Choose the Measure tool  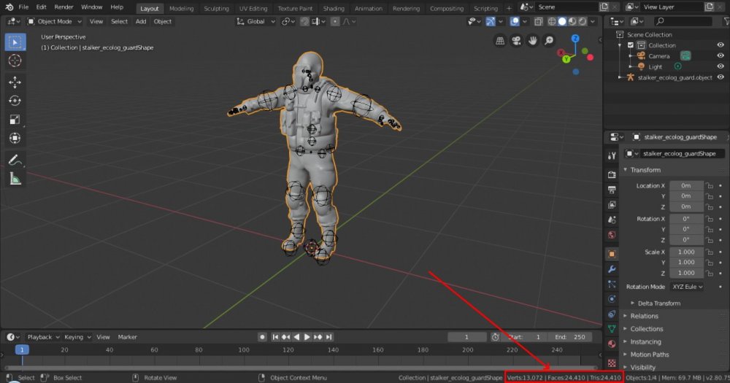[15, 179]
